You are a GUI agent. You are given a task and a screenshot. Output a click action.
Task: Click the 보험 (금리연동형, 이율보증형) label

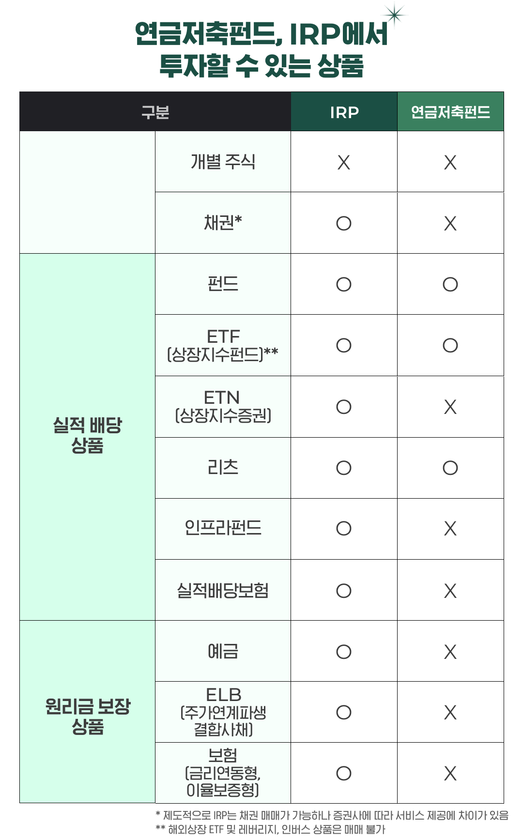(223, 773)
